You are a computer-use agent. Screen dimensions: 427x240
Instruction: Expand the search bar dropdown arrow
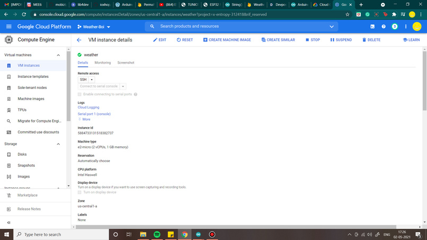(332, 26)
